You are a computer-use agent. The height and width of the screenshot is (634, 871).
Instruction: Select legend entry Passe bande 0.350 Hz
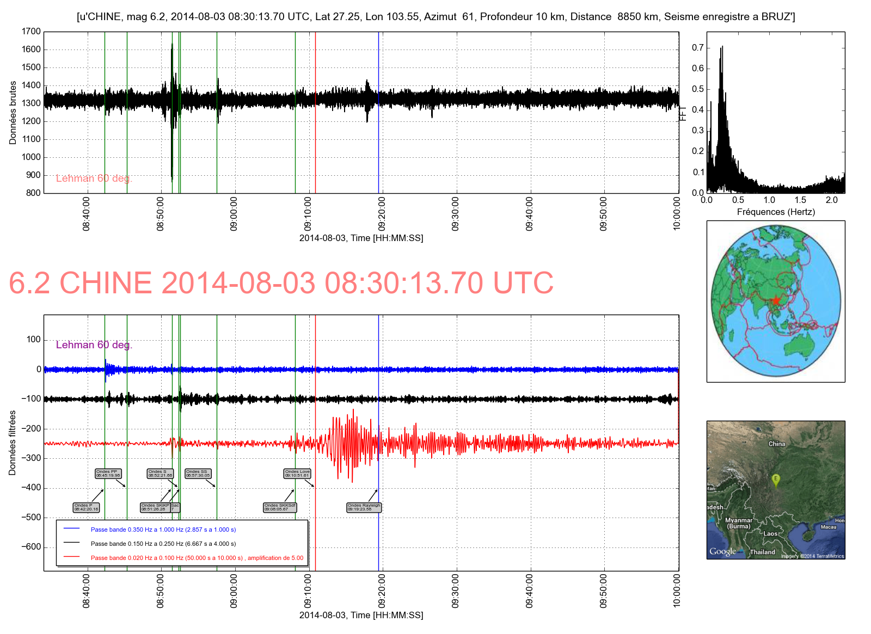[x=163, y=530]
